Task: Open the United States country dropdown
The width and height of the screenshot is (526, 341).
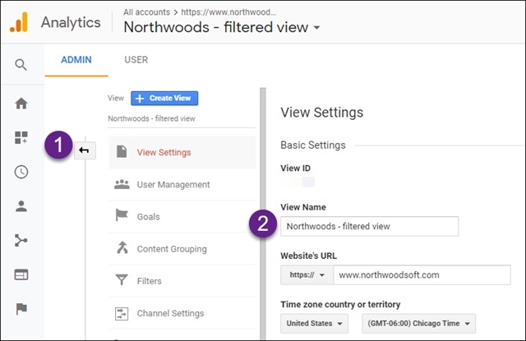Action: point(314,324)
